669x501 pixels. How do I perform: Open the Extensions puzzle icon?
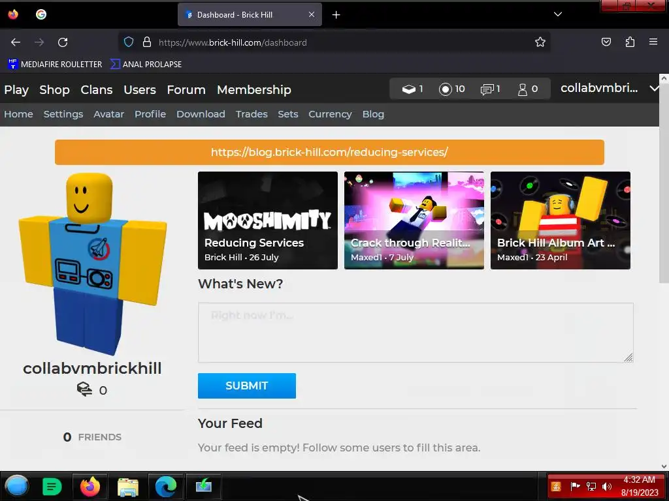[630, 42]
